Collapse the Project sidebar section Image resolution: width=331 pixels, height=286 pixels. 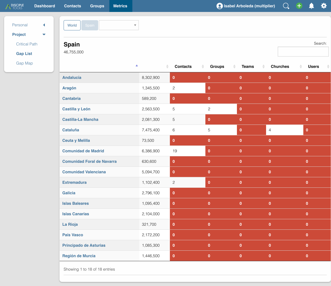pyautogui.click(x=44, y=35)
